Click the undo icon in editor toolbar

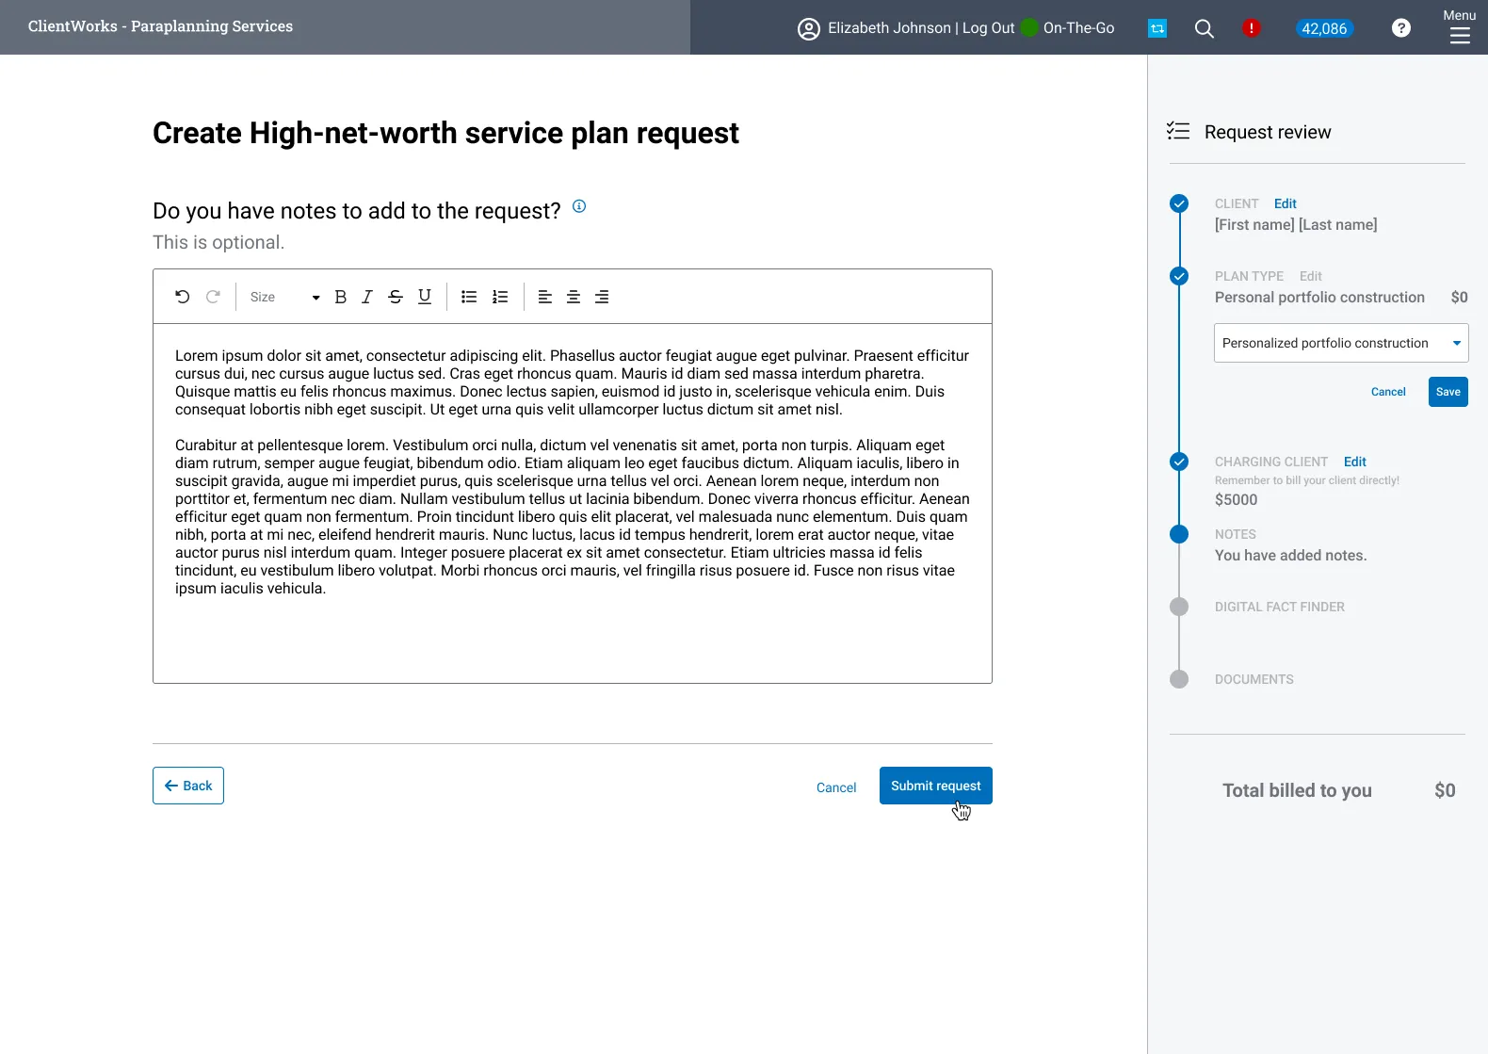(183, 297)
